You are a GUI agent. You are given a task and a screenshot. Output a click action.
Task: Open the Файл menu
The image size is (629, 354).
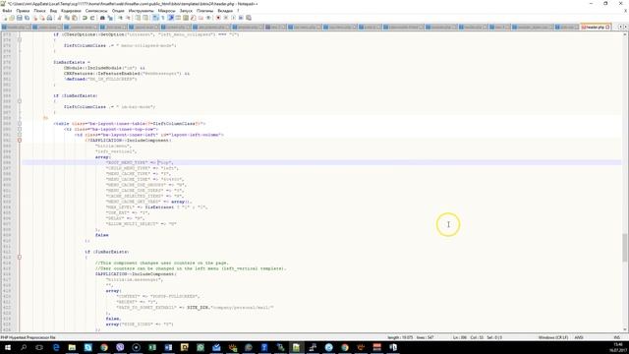click(x=7, y=11)
